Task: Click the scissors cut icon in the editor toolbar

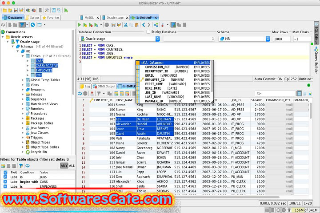Action: (126, 25)
